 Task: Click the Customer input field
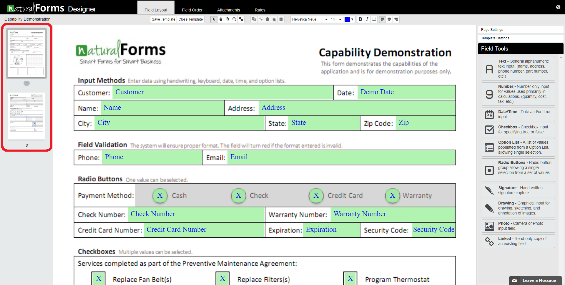(x=223, y=93)
